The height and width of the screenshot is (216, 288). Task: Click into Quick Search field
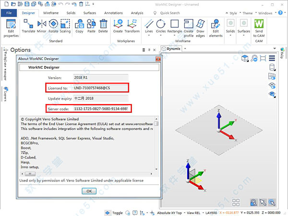(170, 13)
